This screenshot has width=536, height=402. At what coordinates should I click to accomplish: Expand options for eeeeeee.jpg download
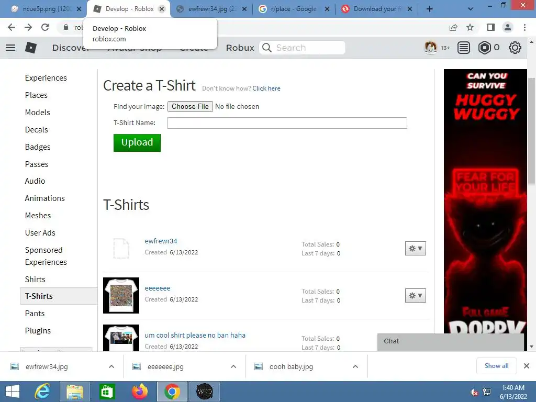coord(233,366)
